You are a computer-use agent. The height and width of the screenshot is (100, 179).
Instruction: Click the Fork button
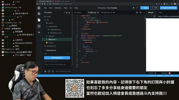coord(154,8)
